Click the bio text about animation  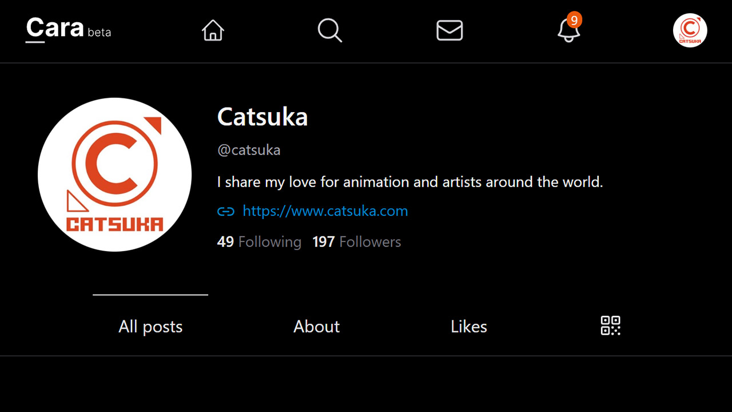[x=410, y=183]
